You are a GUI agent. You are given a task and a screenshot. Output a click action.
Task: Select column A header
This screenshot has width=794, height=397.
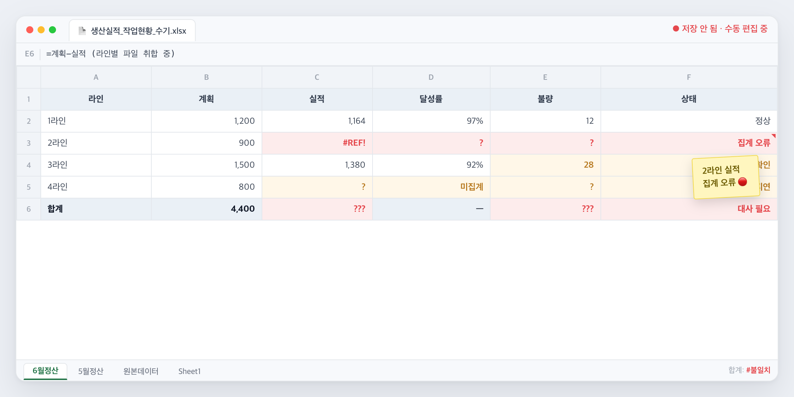[96, 77]
